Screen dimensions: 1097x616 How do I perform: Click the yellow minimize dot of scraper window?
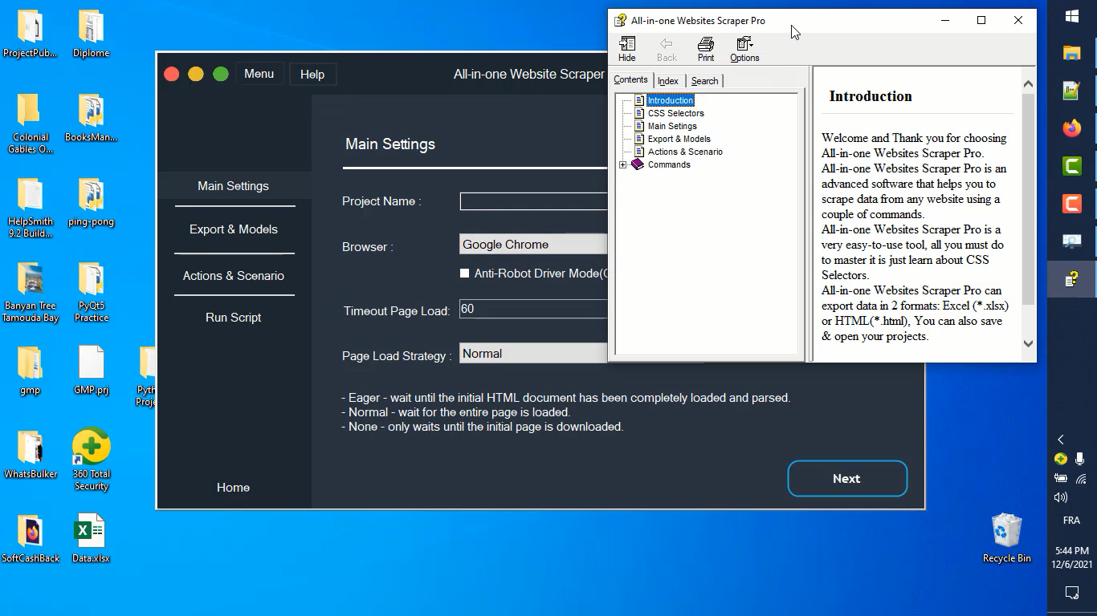(195, 74)
